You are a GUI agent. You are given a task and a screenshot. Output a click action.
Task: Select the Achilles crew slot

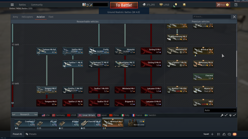point(69,123)
